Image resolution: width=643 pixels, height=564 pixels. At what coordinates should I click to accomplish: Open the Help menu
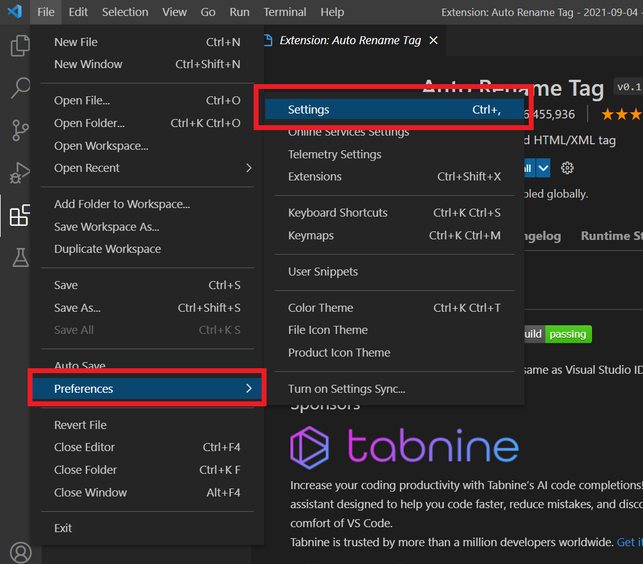tap(332, 12)
